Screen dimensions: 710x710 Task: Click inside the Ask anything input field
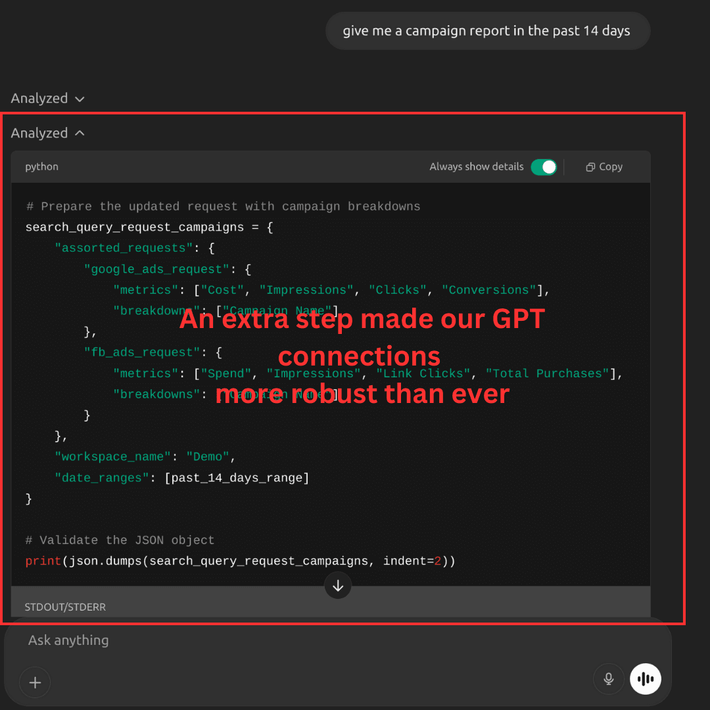click(x=263, y=640)
